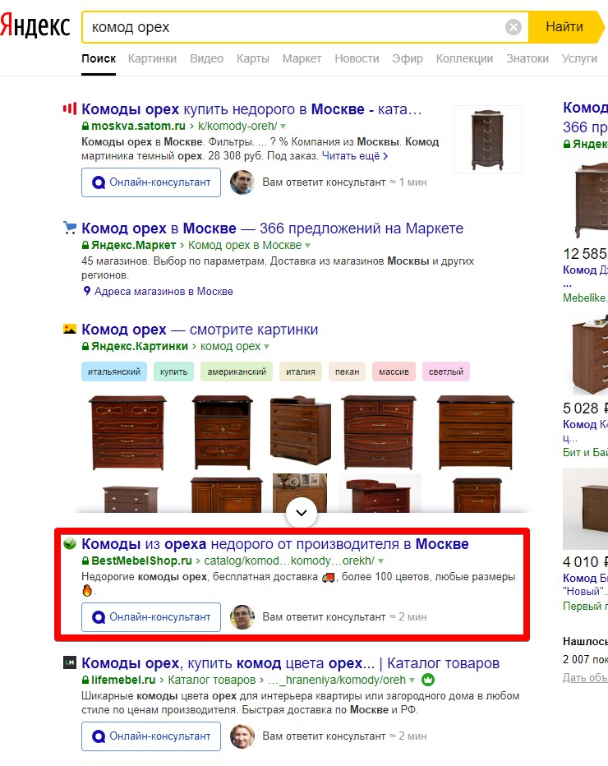The width and height of the screenshot is (608, 766).
Task: Click the Яндекс logo
Action: tap(35, 25)
